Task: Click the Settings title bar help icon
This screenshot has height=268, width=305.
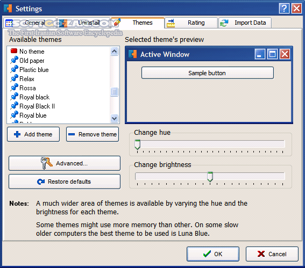Action: (284, 9)
